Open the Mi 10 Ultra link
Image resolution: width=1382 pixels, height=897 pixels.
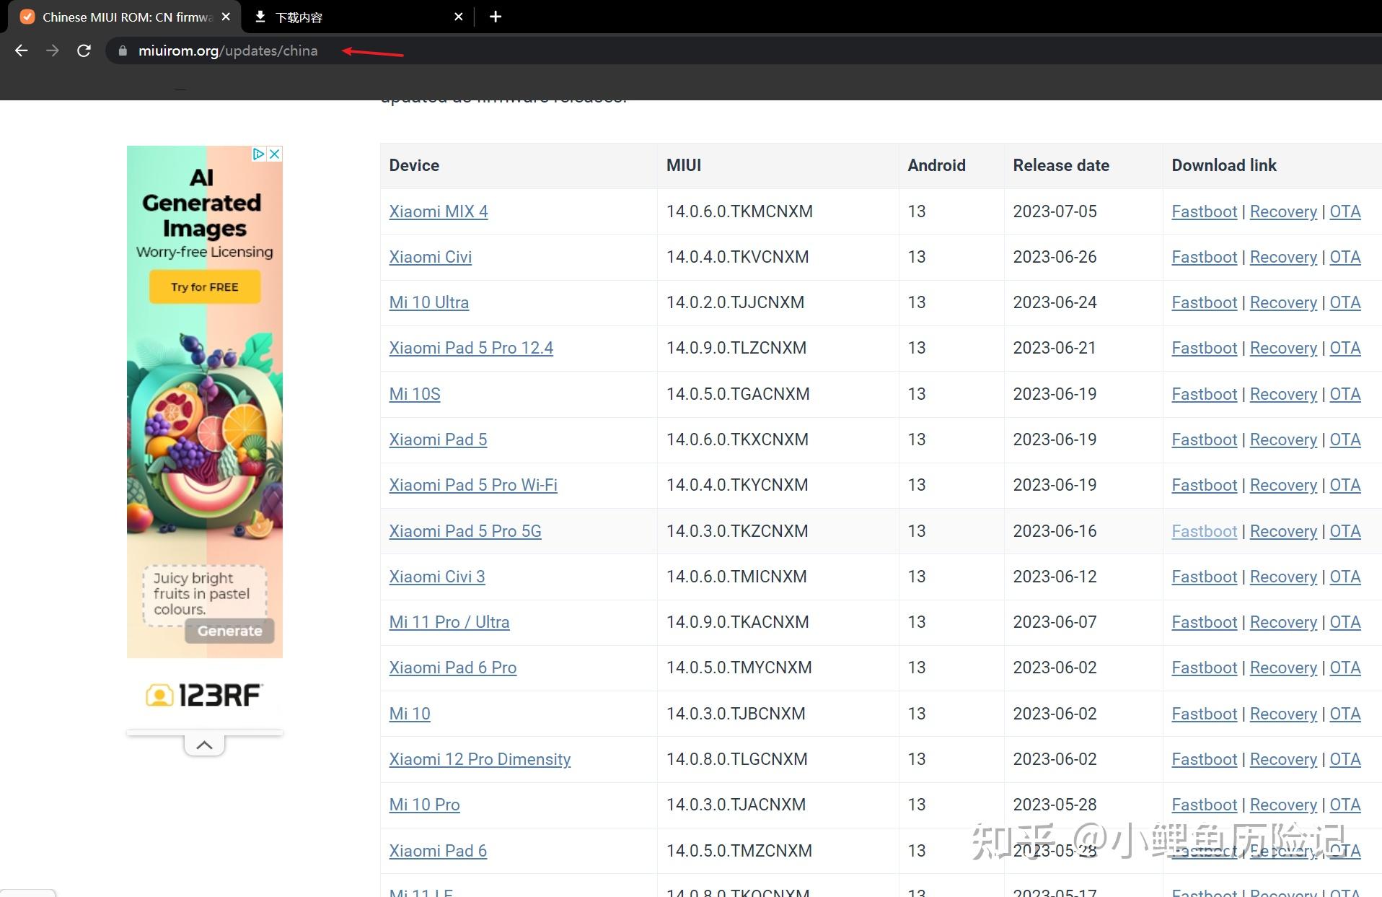coord(429,302)
